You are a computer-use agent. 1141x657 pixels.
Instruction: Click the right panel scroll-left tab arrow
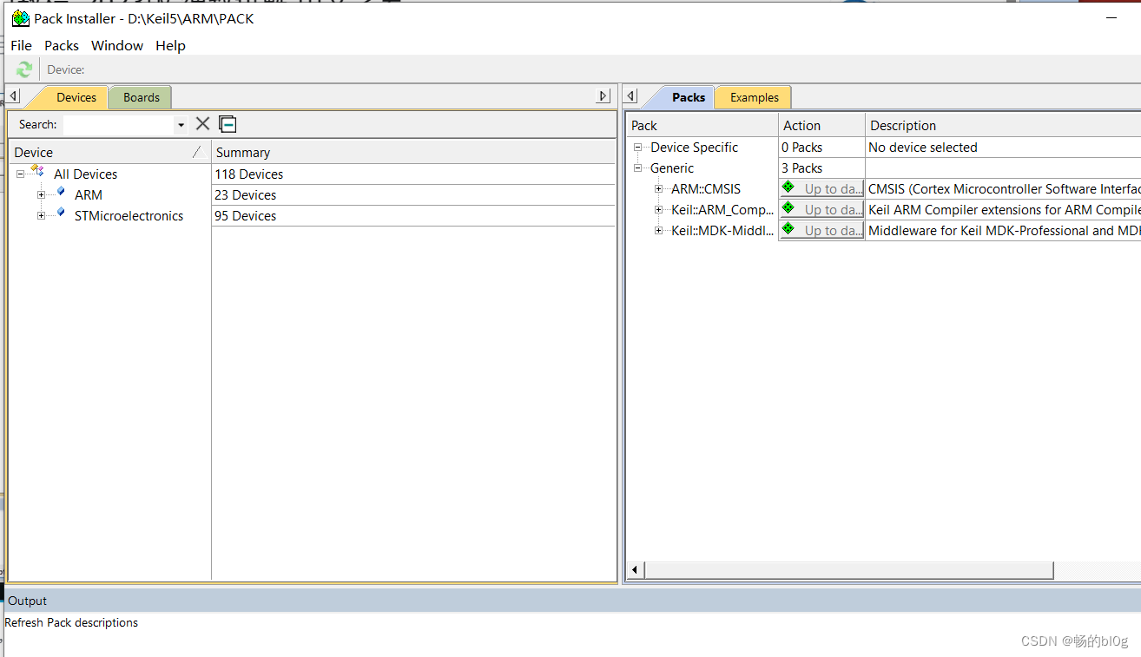point(631,96)
